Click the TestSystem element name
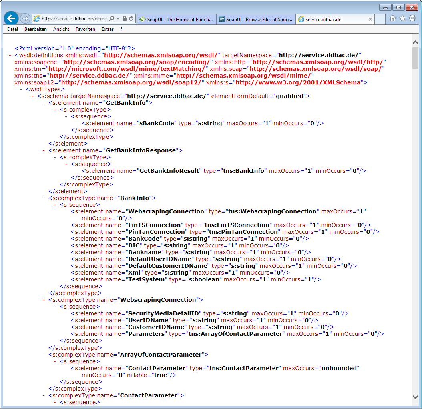This screenshot has height=409, width=422. click(147, 280)
